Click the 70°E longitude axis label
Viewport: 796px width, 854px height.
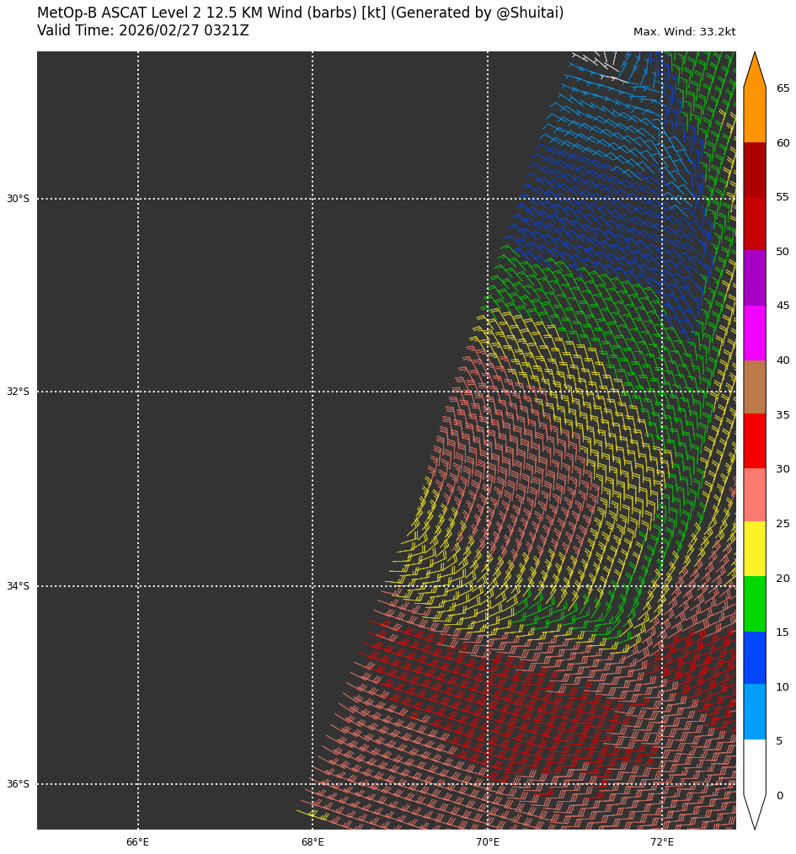(488, 842)
